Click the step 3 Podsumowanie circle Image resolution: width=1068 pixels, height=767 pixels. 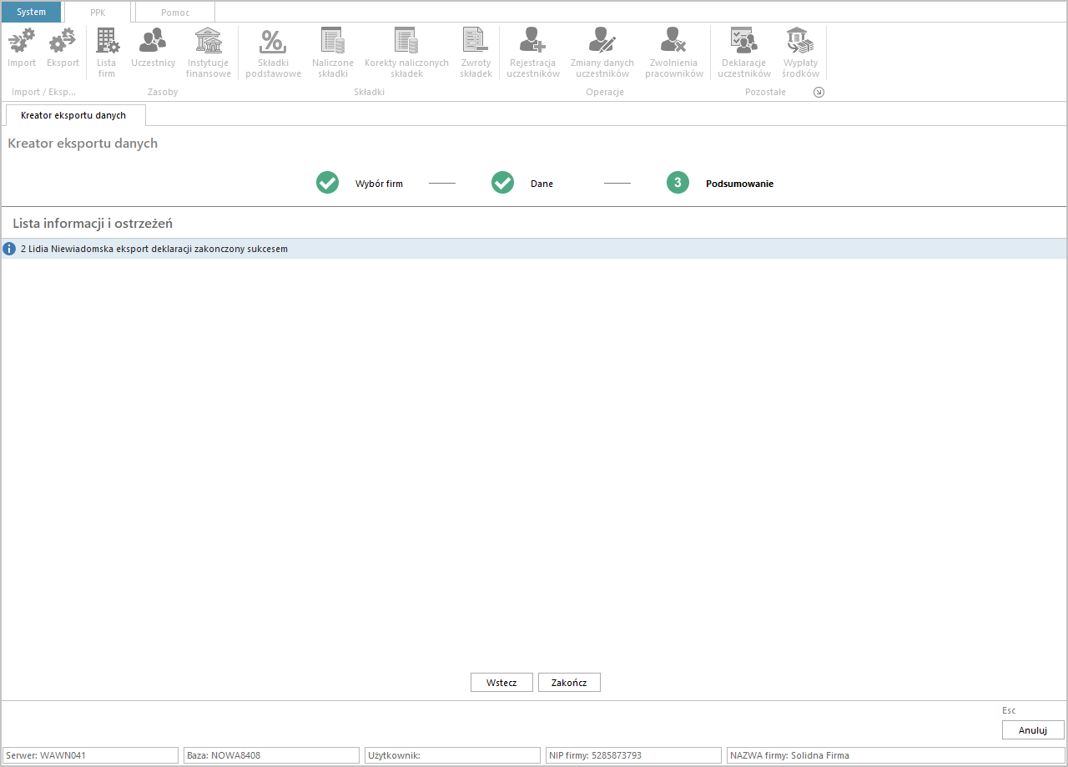(678, 183)
